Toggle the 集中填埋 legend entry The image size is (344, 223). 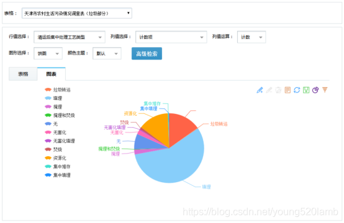(x=58, y=175)
